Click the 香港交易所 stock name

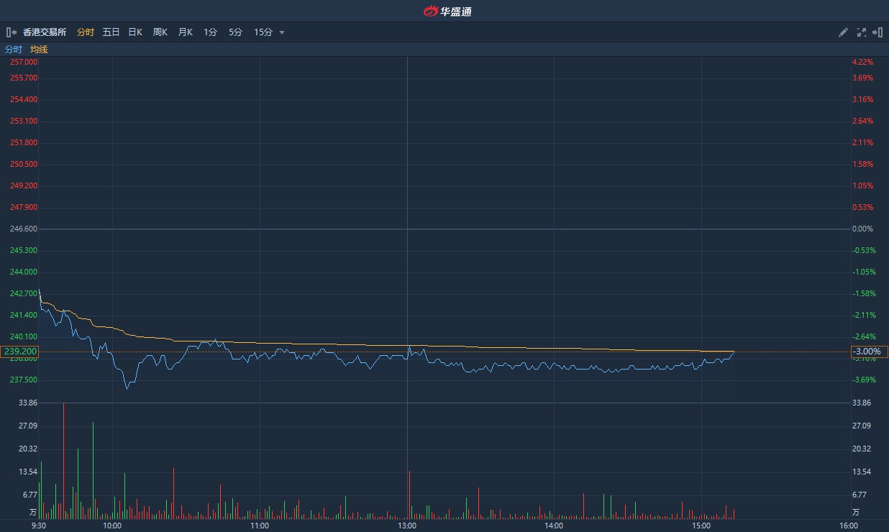pyautogui.click(x=45, y=32)
